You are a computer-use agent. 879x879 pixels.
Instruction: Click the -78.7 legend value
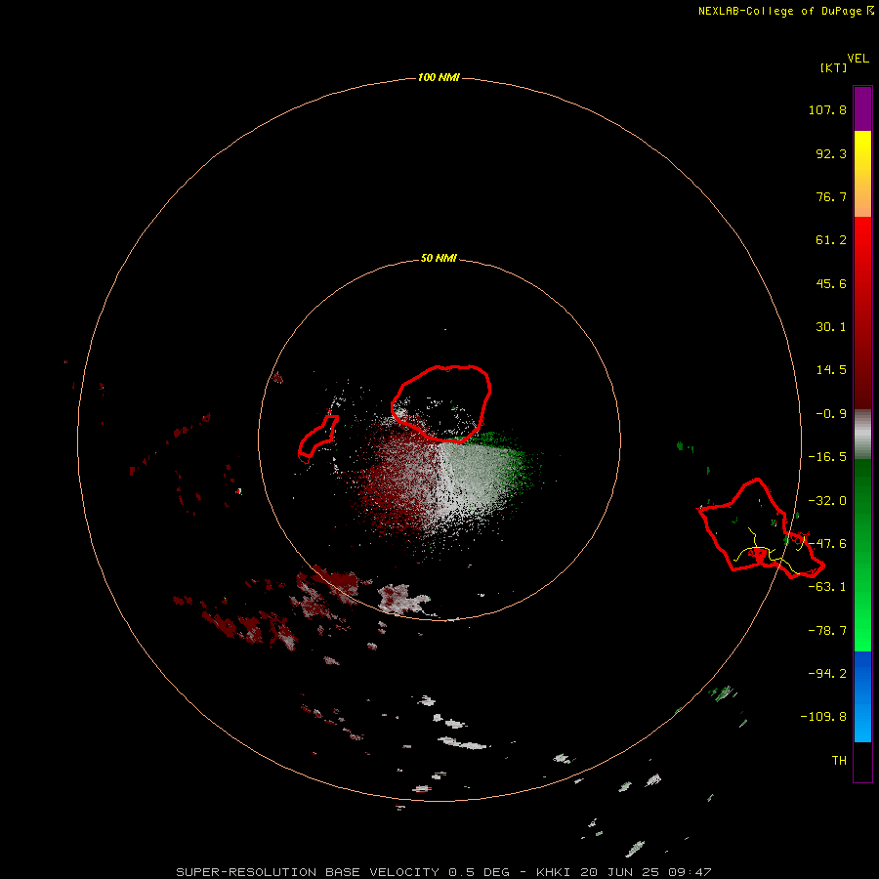[827, 631]
